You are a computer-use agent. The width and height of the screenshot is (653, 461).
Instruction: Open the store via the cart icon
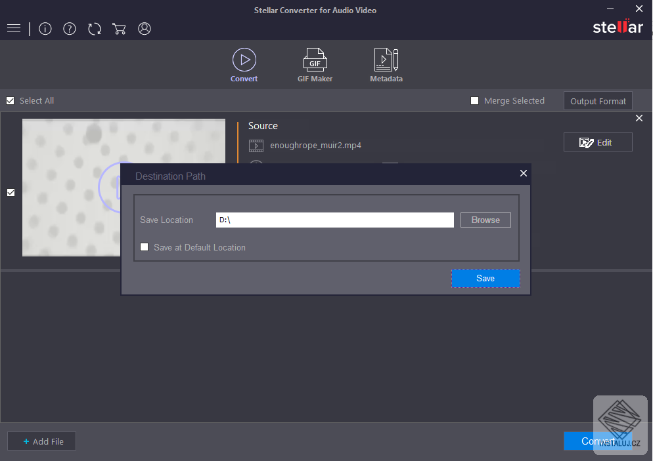click(x=119, y=28)
